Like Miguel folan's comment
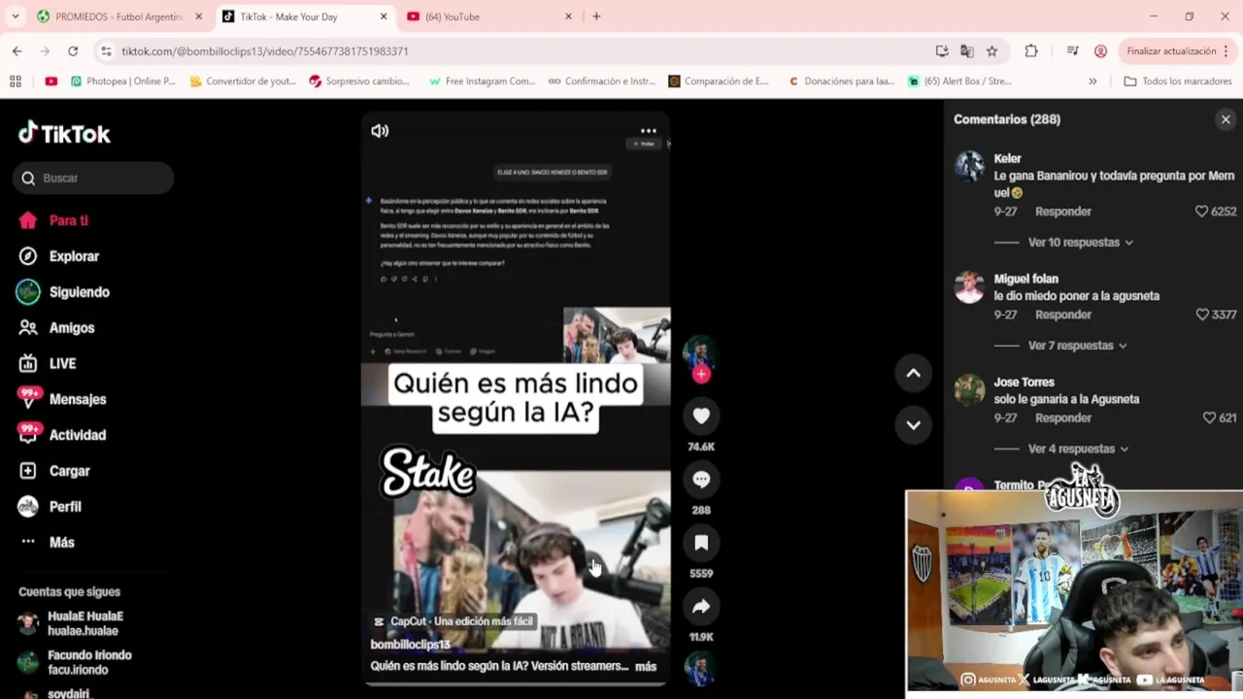 pos(1202,315)
